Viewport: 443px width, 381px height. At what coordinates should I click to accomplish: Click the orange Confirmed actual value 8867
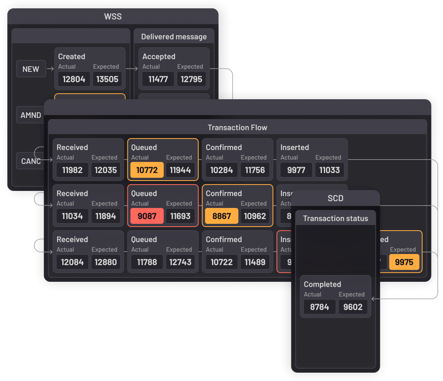[221, 216]
